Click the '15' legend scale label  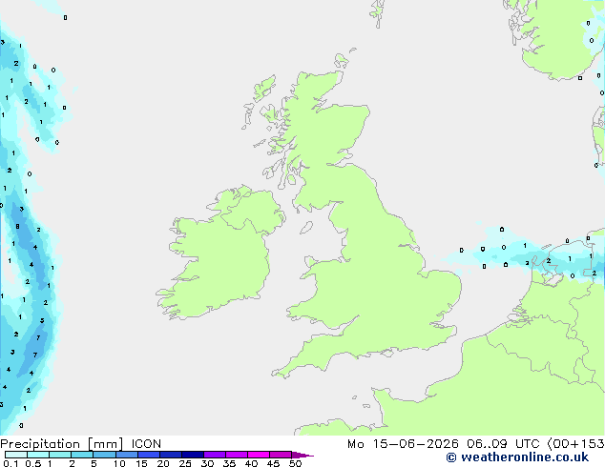(x=141, y=463)
